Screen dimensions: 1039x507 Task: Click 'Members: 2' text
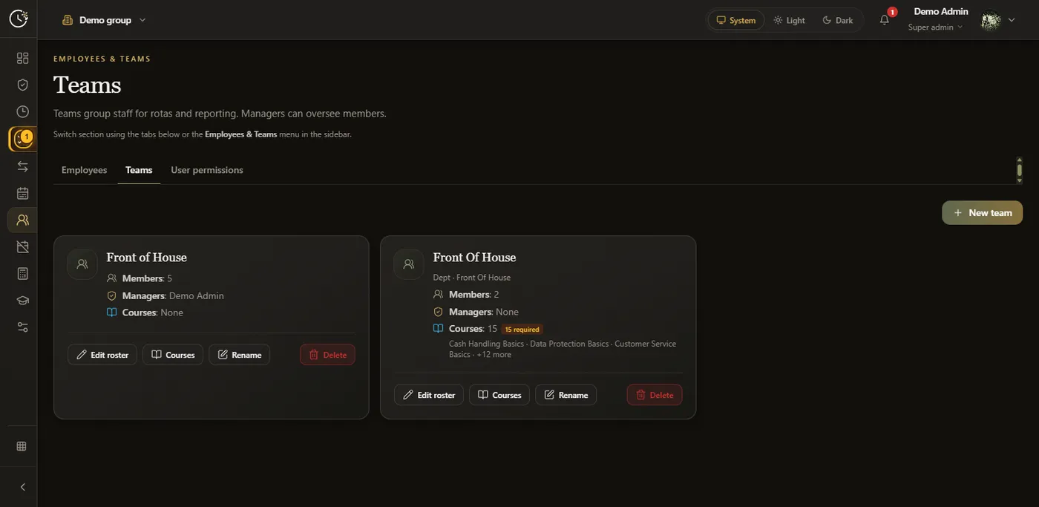pyautogui.click(x=474, y=295)
